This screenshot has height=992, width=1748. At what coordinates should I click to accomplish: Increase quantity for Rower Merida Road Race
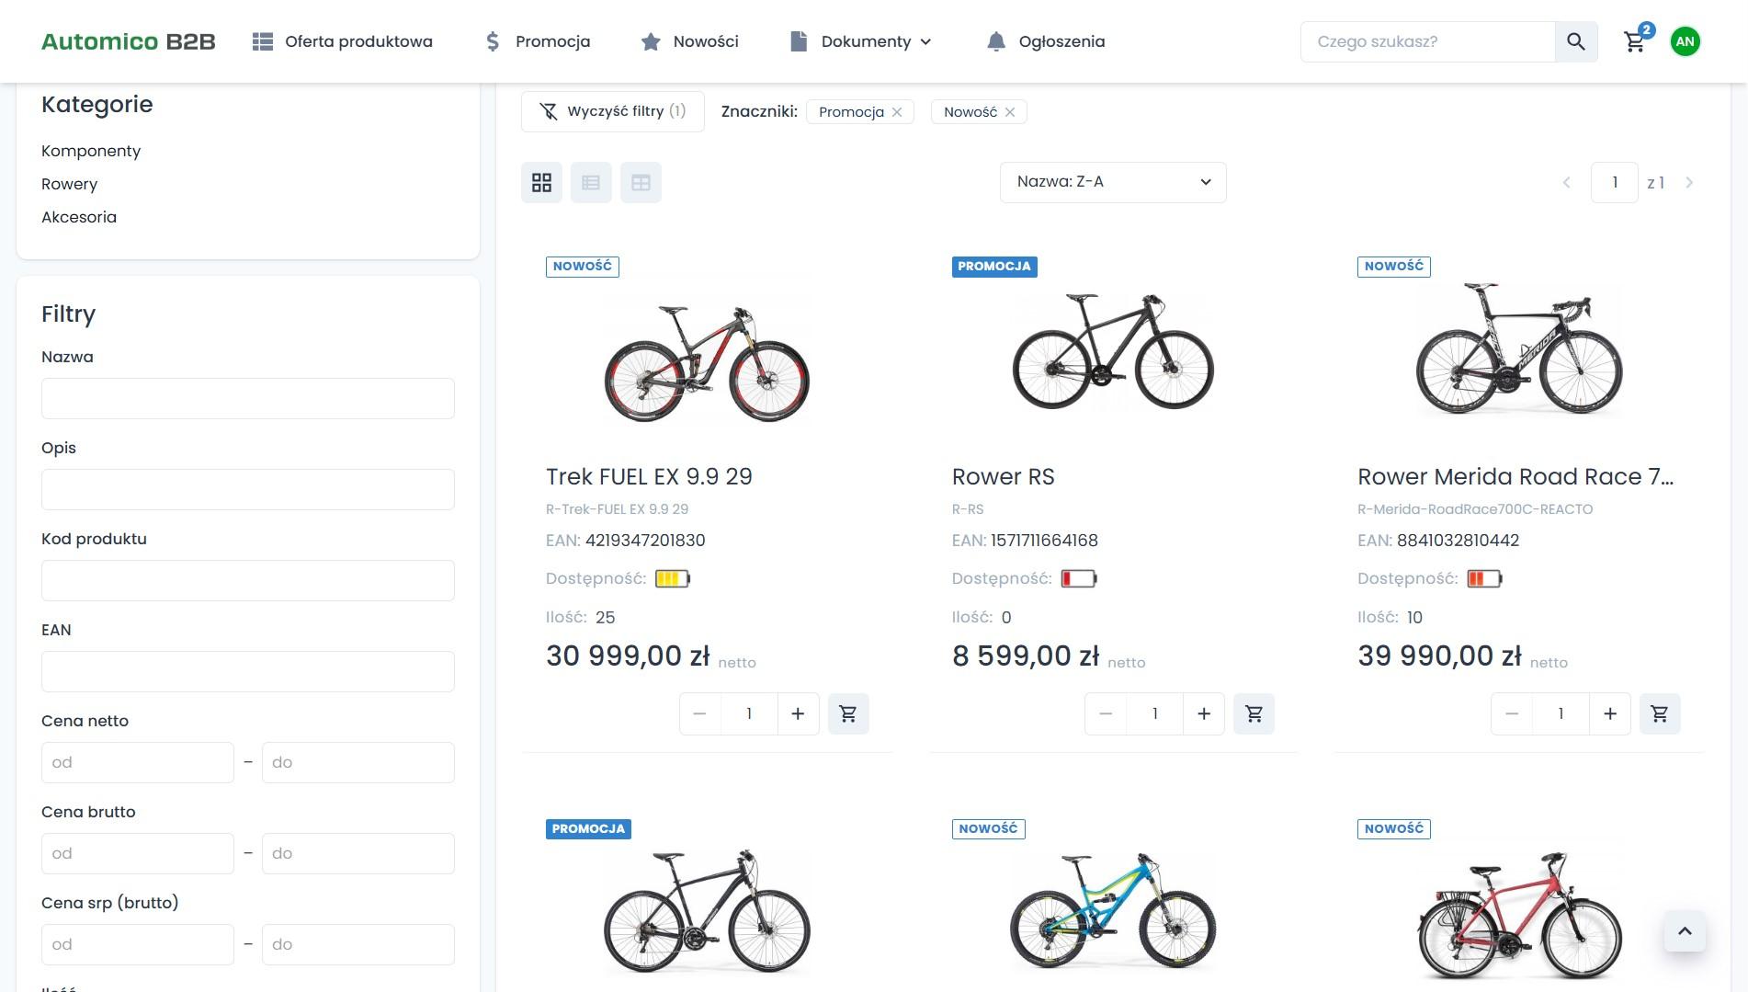1609,713
